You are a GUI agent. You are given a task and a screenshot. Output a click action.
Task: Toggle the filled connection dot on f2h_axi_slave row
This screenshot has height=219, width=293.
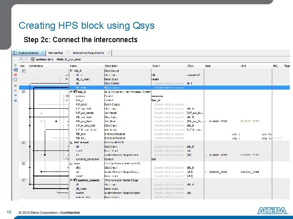[56, 121]
